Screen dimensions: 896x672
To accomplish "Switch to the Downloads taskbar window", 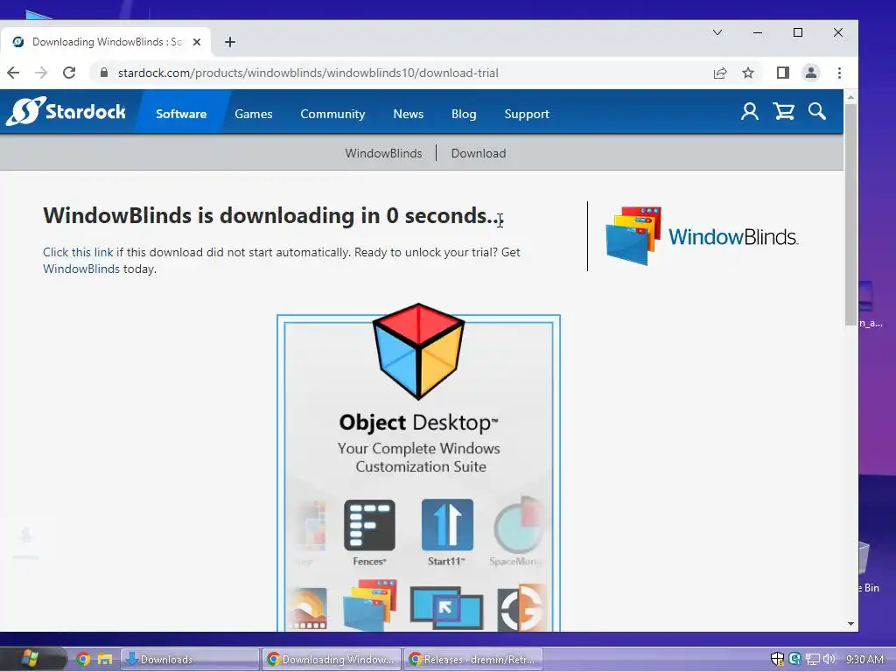I will tap(190, 659).
